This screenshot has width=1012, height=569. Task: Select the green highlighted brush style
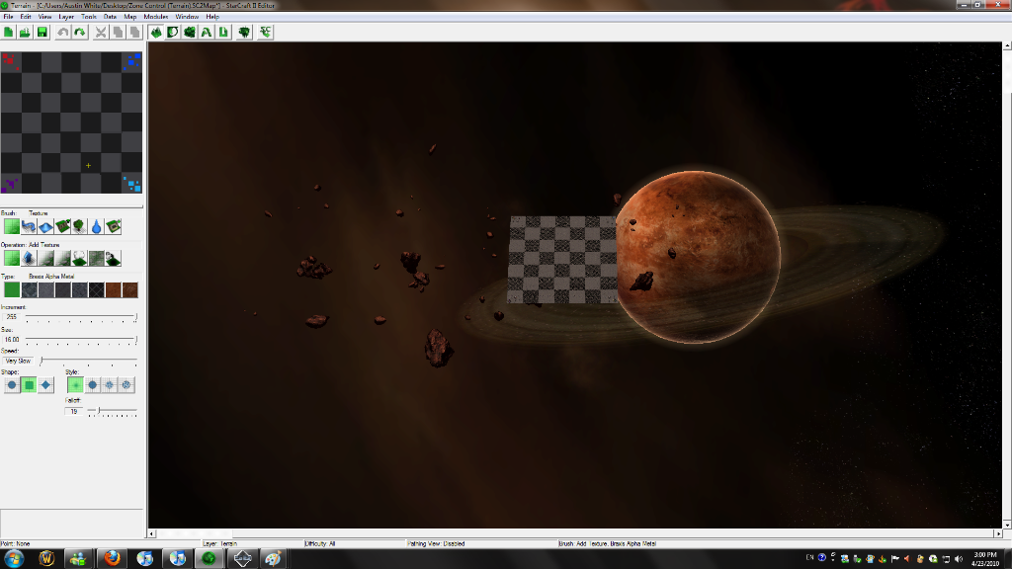point(75,385)
